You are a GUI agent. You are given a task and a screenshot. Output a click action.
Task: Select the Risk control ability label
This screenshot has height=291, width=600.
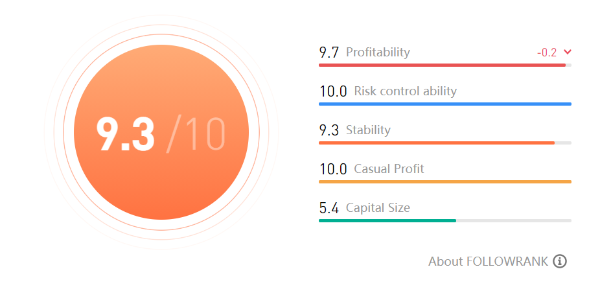pos(405,91)
